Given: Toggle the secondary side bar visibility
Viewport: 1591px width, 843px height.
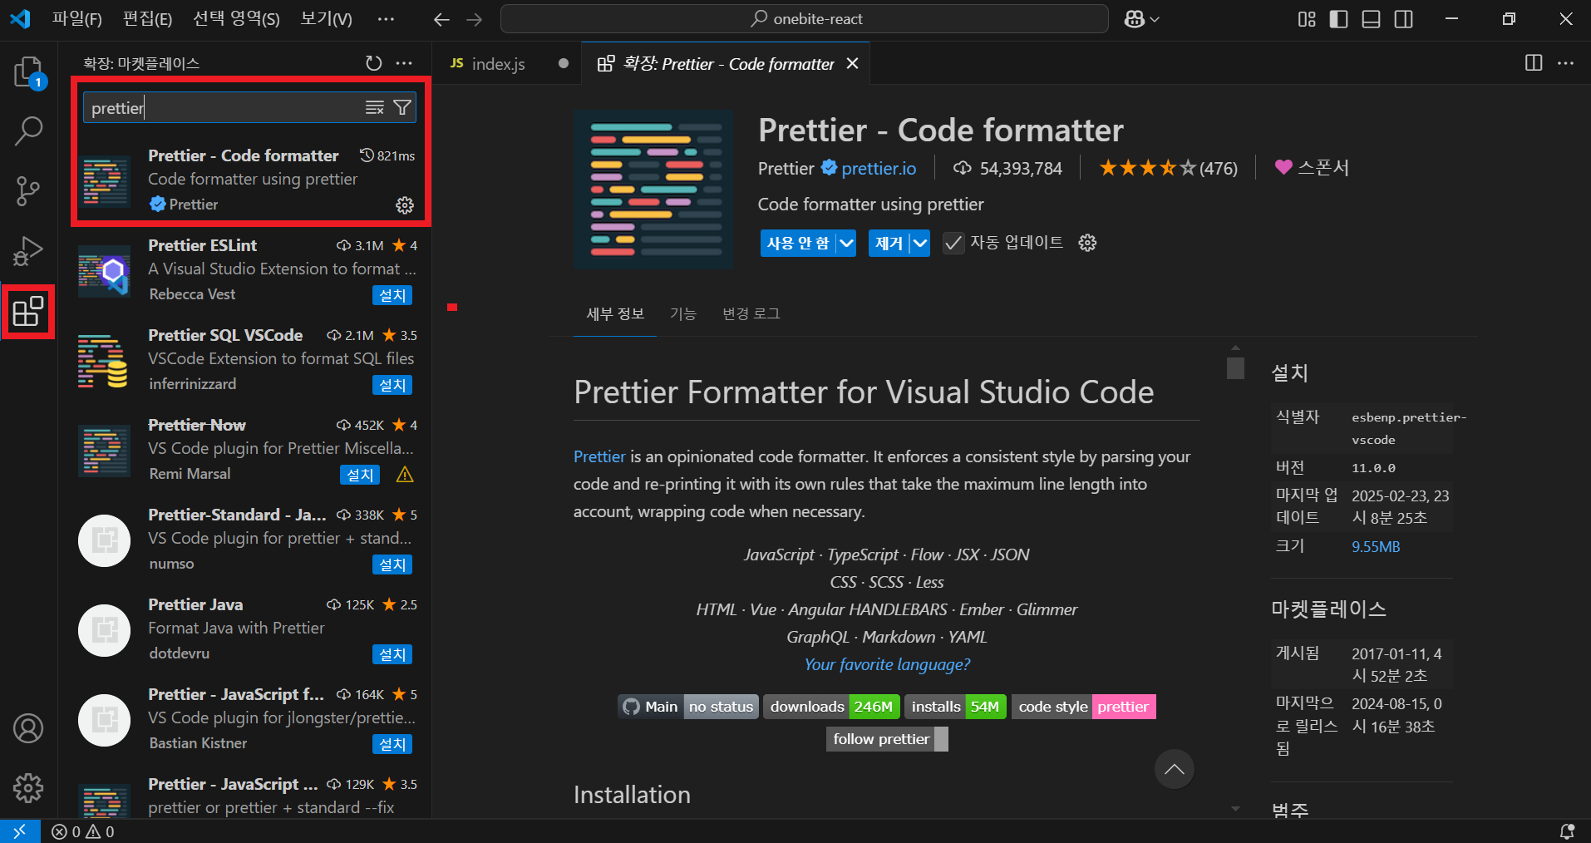Looking at the screenshot, I should coord(1404,19).
